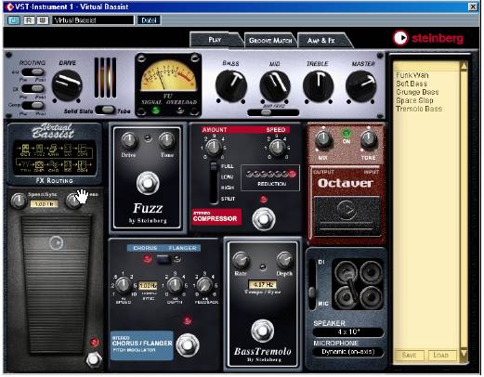Click the WAH icon in FX Routing display
The height and width of the screenshot is (377, 484).
coord(54,150)
